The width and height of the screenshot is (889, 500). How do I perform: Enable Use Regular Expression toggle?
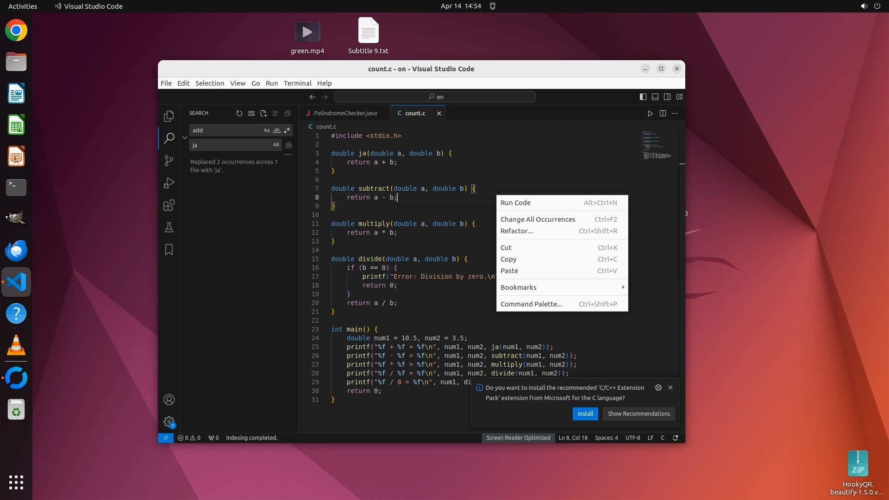tap(287, 131)
